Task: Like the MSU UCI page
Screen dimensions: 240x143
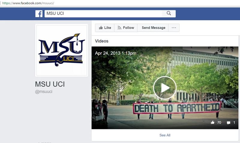Action: (x=105, y=28)
